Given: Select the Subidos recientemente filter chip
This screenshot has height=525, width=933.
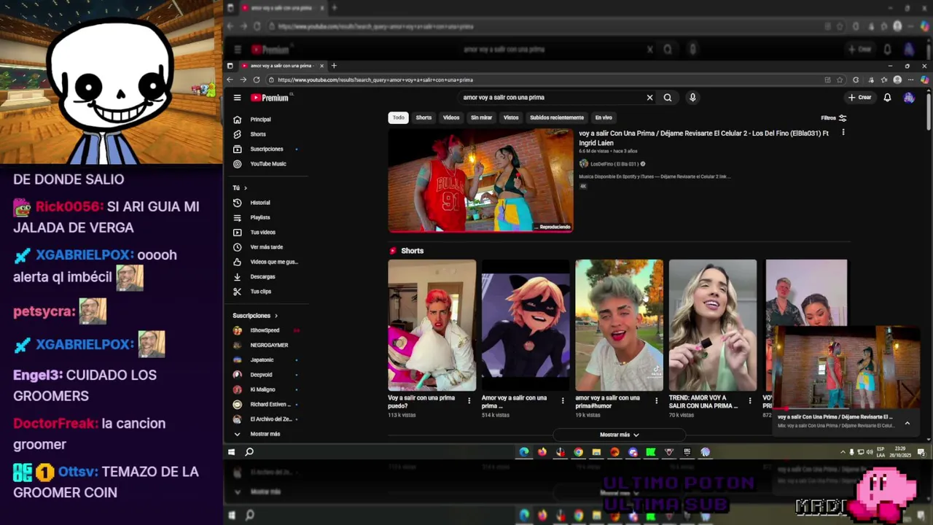Looking at the screenshot, I should (x=557, y=117).
